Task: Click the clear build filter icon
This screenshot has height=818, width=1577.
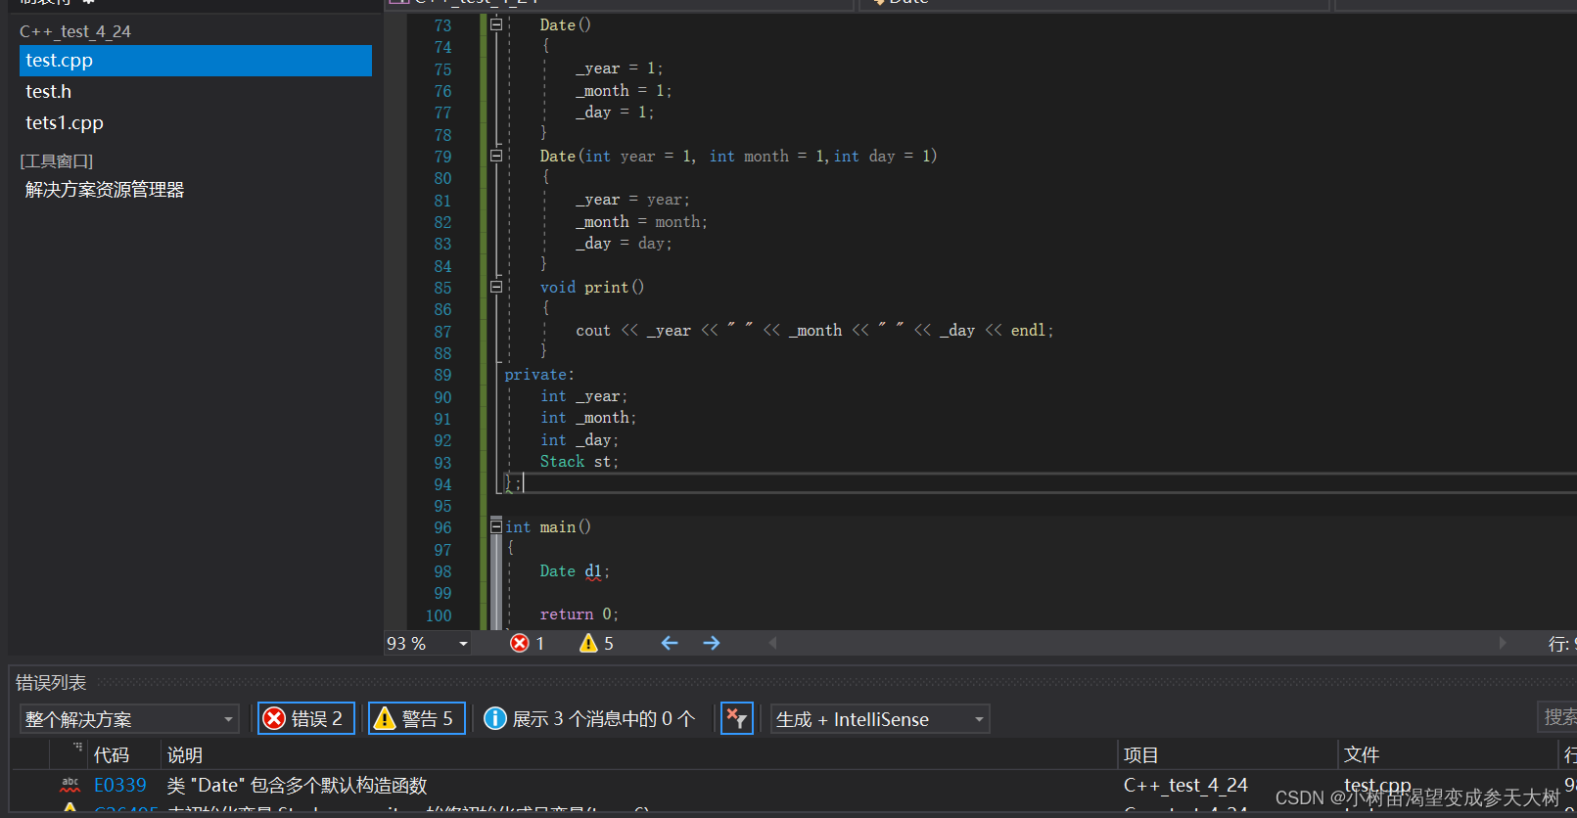Action: click(x=736, y=719)
